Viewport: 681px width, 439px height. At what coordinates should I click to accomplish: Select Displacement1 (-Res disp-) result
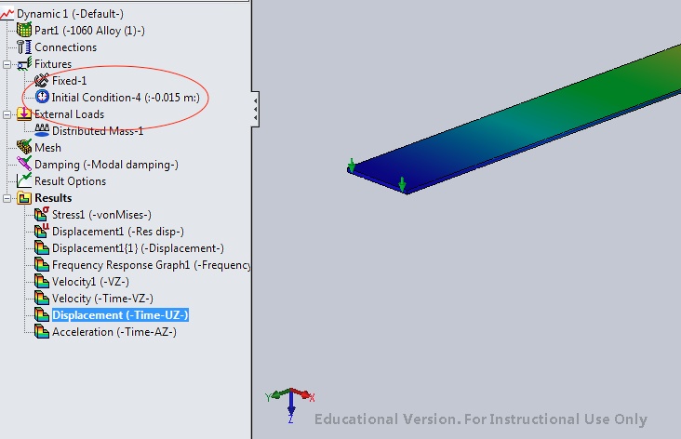click(x=118, y=232)
